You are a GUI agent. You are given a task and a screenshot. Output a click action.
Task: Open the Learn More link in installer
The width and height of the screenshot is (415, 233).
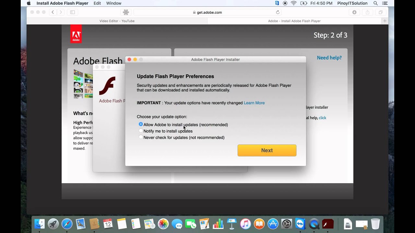254,103
